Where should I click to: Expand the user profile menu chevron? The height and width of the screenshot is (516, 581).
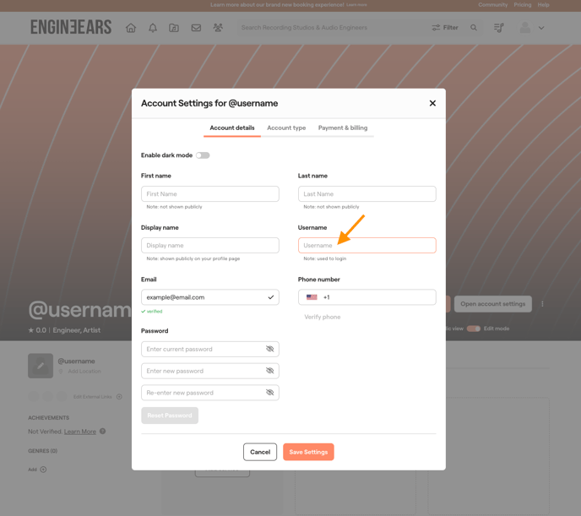click(x=541, y=28)
